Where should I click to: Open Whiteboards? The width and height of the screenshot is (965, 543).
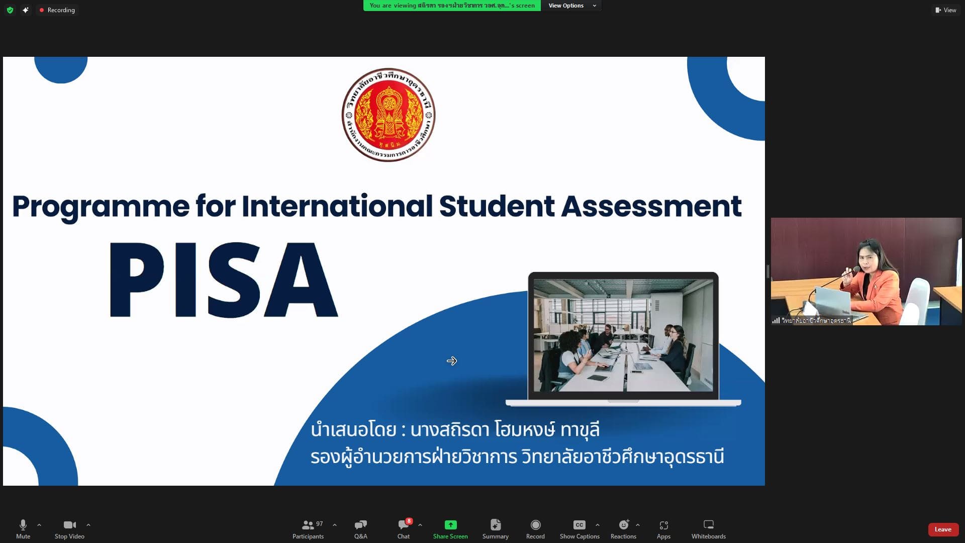[x=708, y=528]
